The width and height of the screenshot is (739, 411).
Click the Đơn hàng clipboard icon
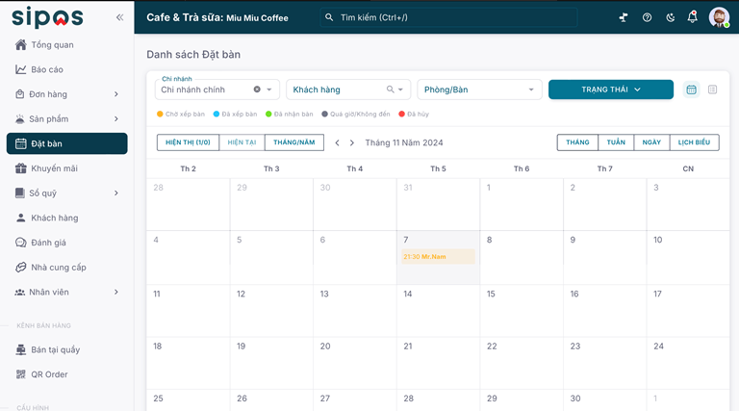[20, 94]
